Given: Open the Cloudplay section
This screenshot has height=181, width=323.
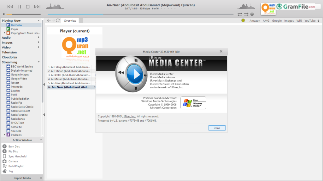Looking at the screenshot, I should tap(9, 57).
